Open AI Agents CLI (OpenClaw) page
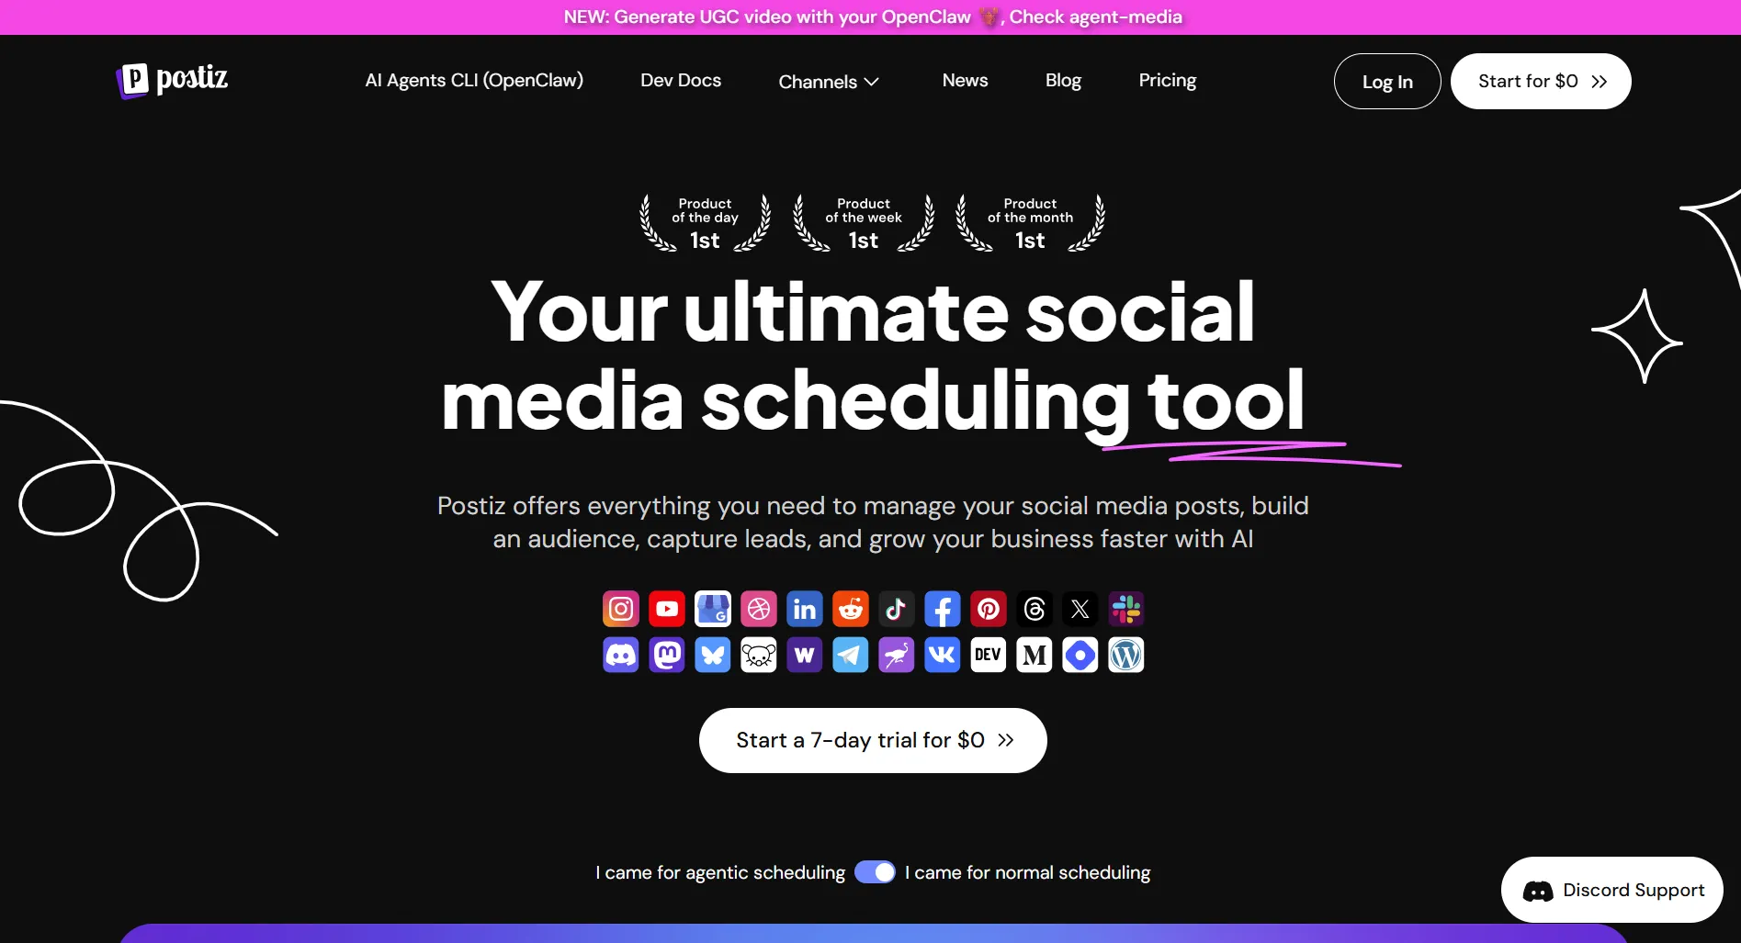Viewport: 1741px width, 943px height. (474, 80)
